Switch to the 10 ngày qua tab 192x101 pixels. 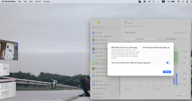tap(171, 39)
